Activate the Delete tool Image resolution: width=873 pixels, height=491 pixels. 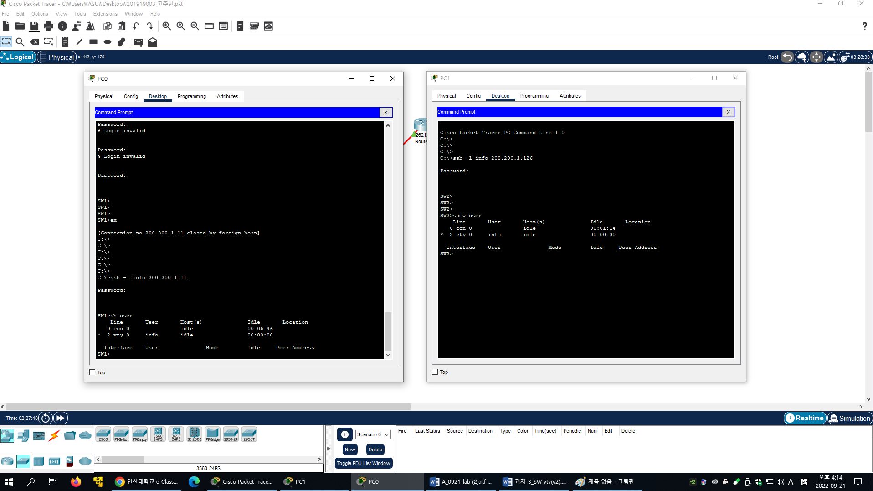click(34, 42)
